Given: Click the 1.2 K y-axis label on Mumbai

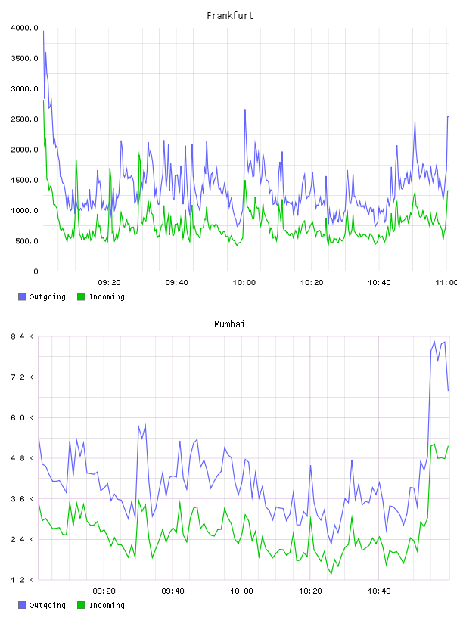Looking at the screenshot, I should click(x=22, y=580).
